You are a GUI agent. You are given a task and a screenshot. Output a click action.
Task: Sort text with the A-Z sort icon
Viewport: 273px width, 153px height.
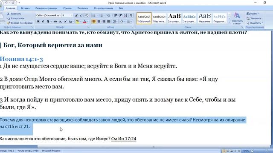point(125,15)
